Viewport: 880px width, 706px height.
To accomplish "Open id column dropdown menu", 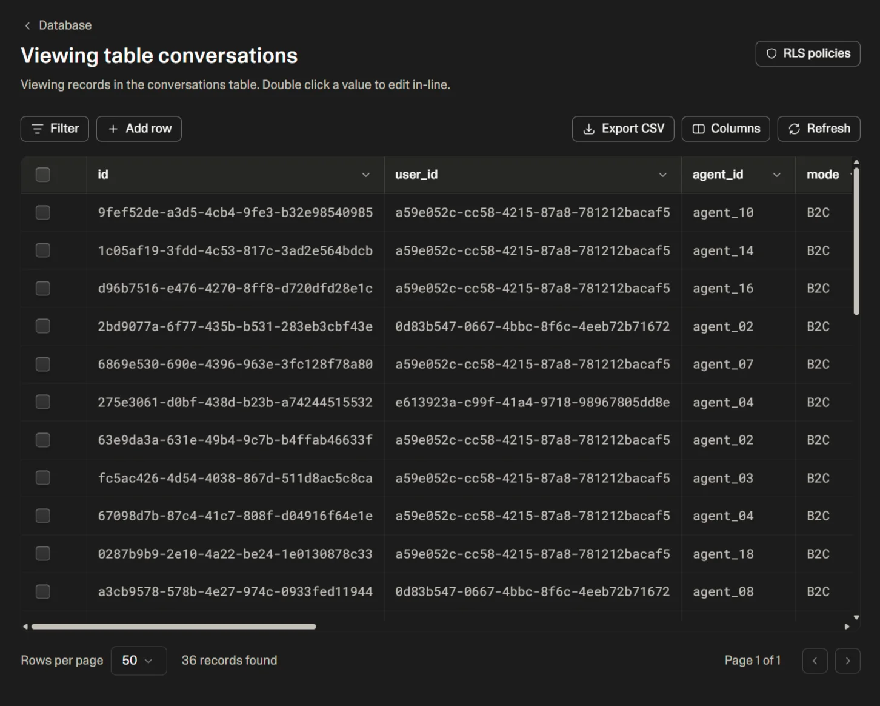I will click(x=365, y=175).
